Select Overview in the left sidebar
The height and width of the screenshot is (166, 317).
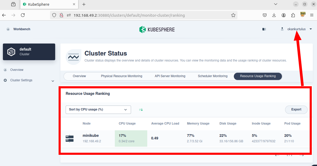pyautogui.click(x=17, y=70)
